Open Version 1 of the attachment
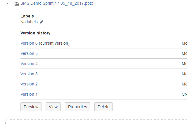This screenshot has width=187, height=126. [x=29, y=94]
